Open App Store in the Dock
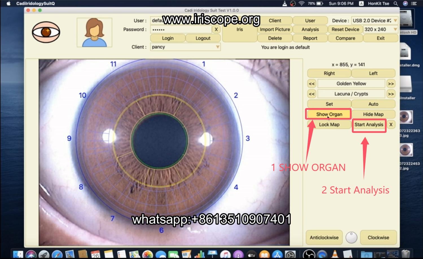This screenshot has height=259, width=423. [x=277, y=255]
